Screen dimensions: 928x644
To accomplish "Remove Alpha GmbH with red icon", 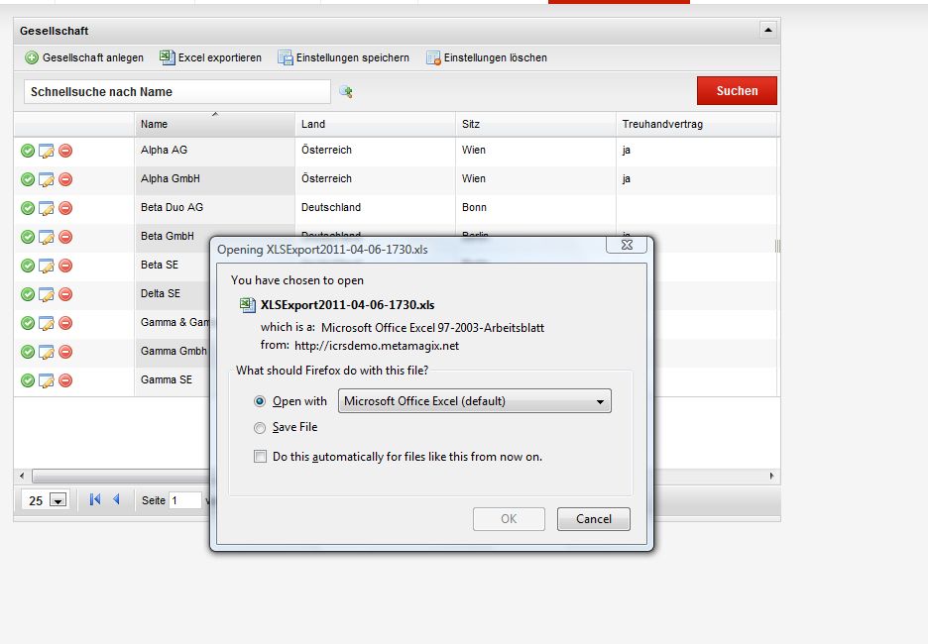I will click(x=65, y=179).
